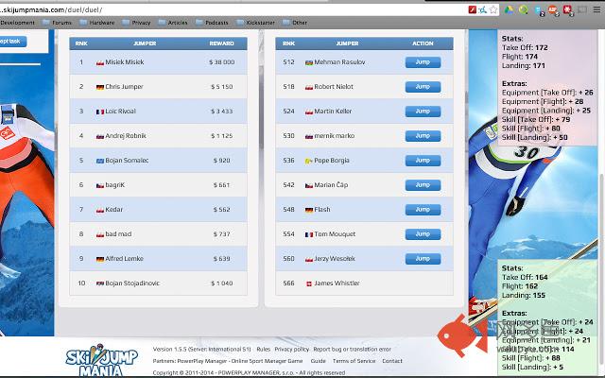Open the Articles bookmark folder
This screenshot has width=605, height=378.
click(x=173, y=22)
